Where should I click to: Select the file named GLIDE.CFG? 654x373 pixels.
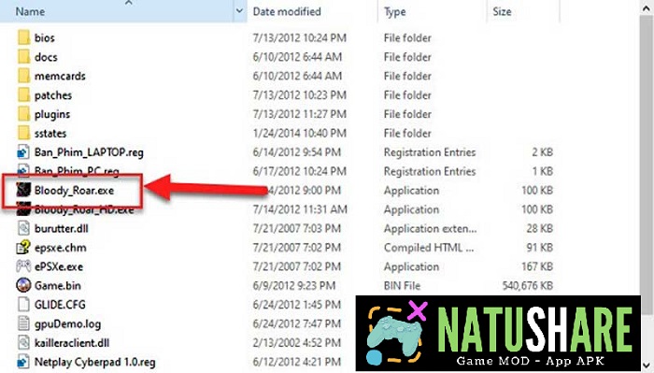coord(60,305)
